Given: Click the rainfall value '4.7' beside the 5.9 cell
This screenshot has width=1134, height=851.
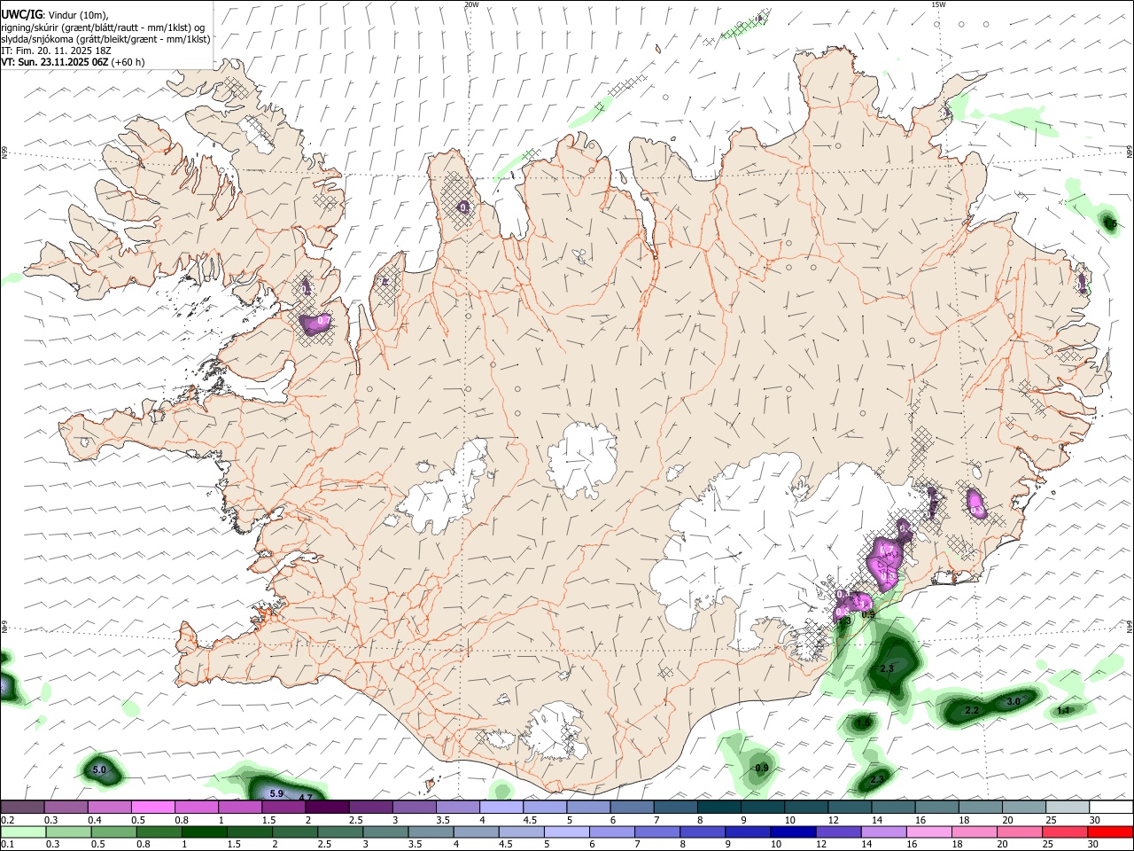Looking at the screenshot, I should (x=306, y=798).
